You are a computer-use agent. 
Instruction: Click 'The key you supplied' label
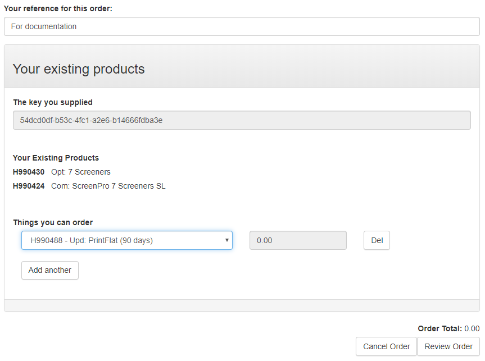pyautogui.click(x=53, y=102)
